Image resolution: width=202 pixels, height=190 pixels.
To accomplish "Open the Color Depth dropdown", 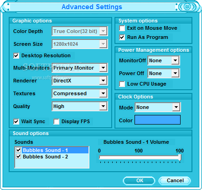I will click(80, 31).
